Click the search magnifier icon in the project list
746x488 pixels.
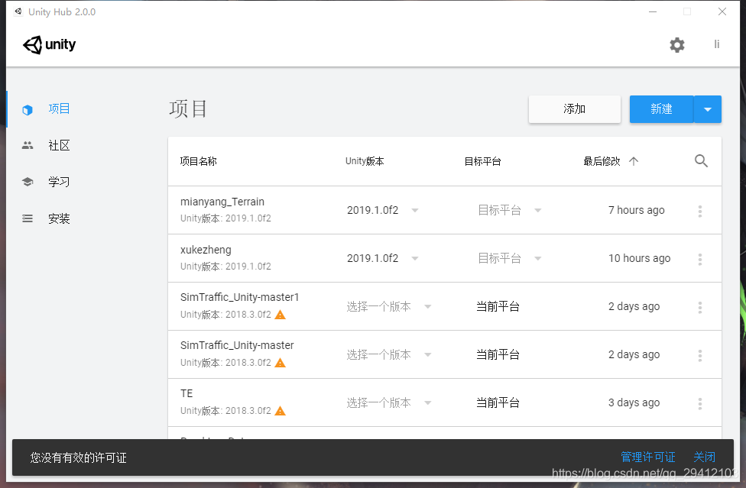click(x=701, y=161)
